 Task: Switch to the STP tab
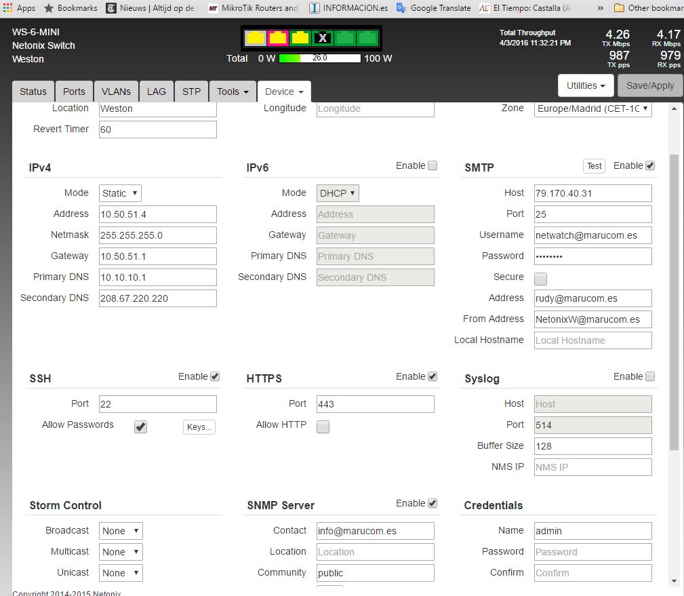[x=191, y=92]
